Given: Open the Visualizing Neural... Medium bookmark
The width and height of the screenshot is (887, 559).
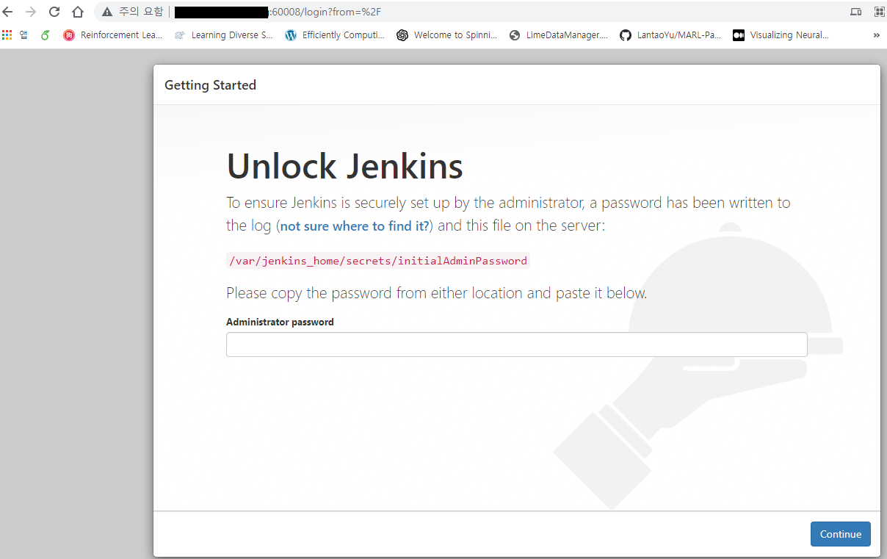Looking at the screenshot, I should coord(781,35).
